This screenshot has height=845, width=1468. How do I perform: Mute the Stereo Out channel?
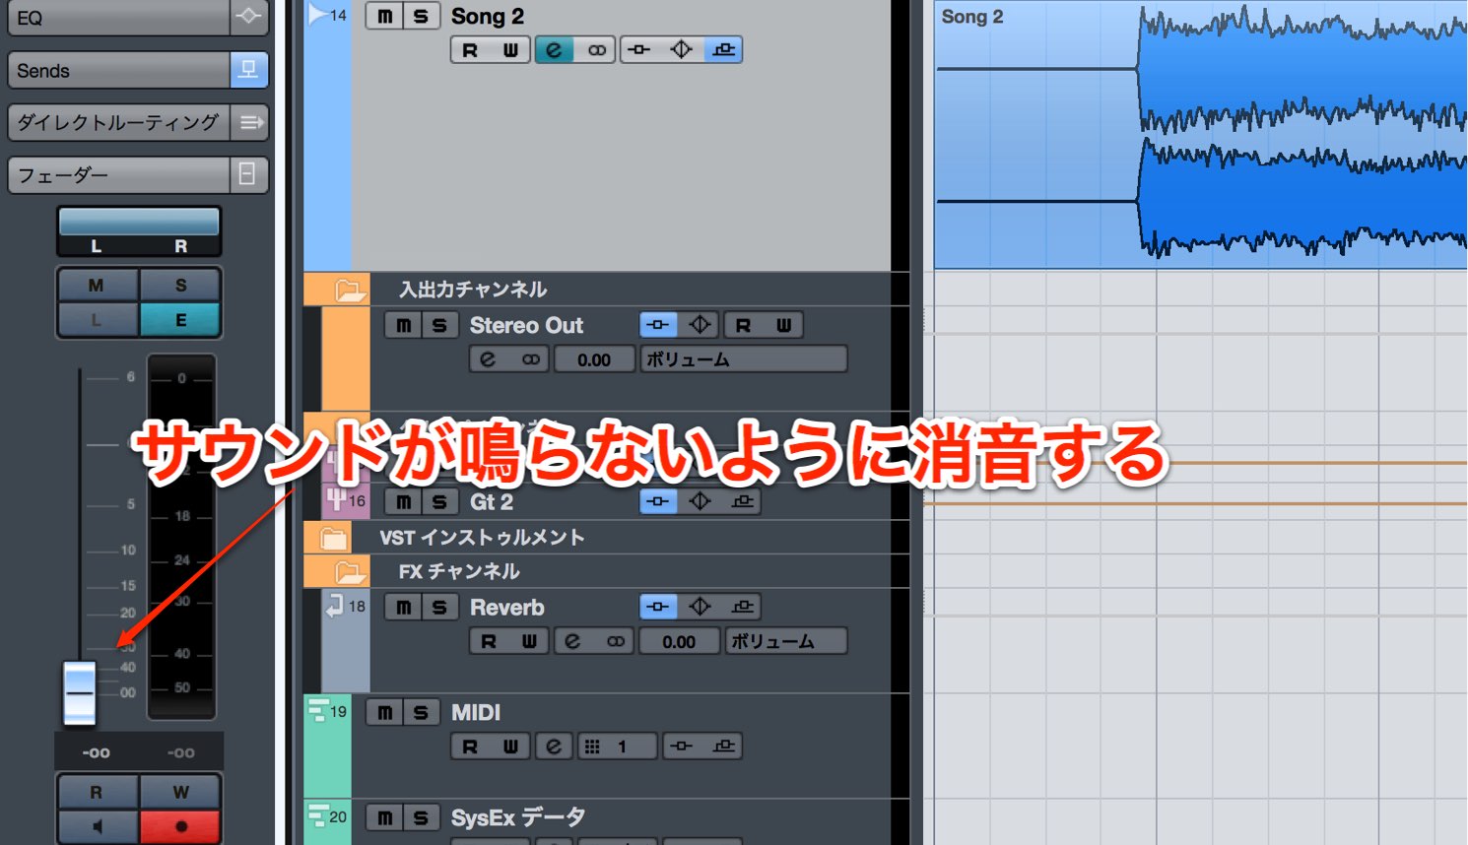[404, 325]
